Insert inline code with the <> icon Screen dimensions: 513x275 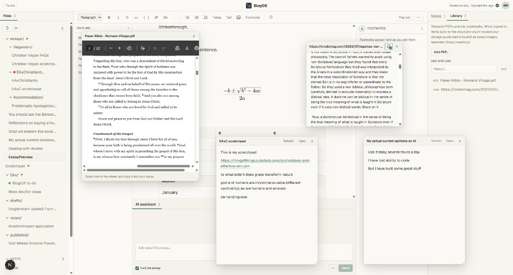136,18
